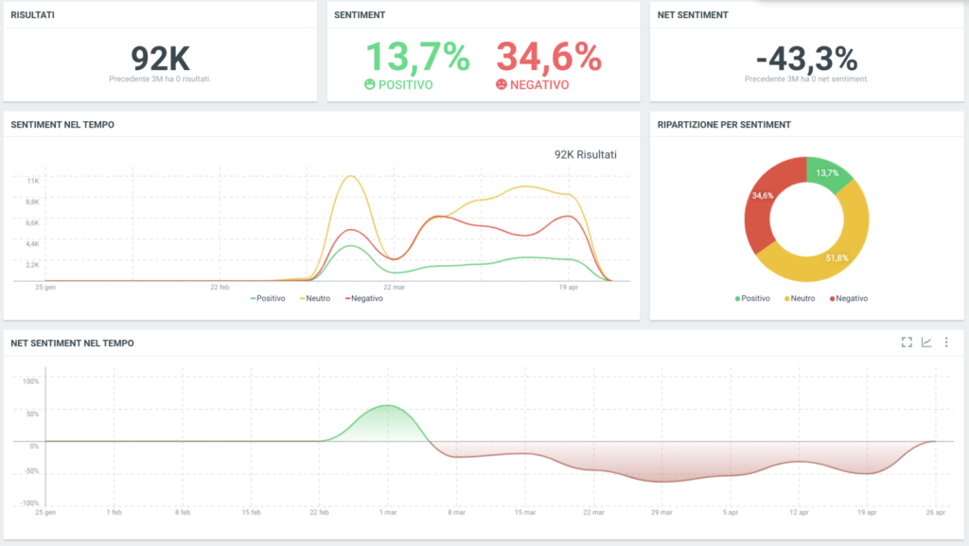
Task: Click '29 mar' on net sentiment axis
Action: pyautogui.click(x=661, y=512)
